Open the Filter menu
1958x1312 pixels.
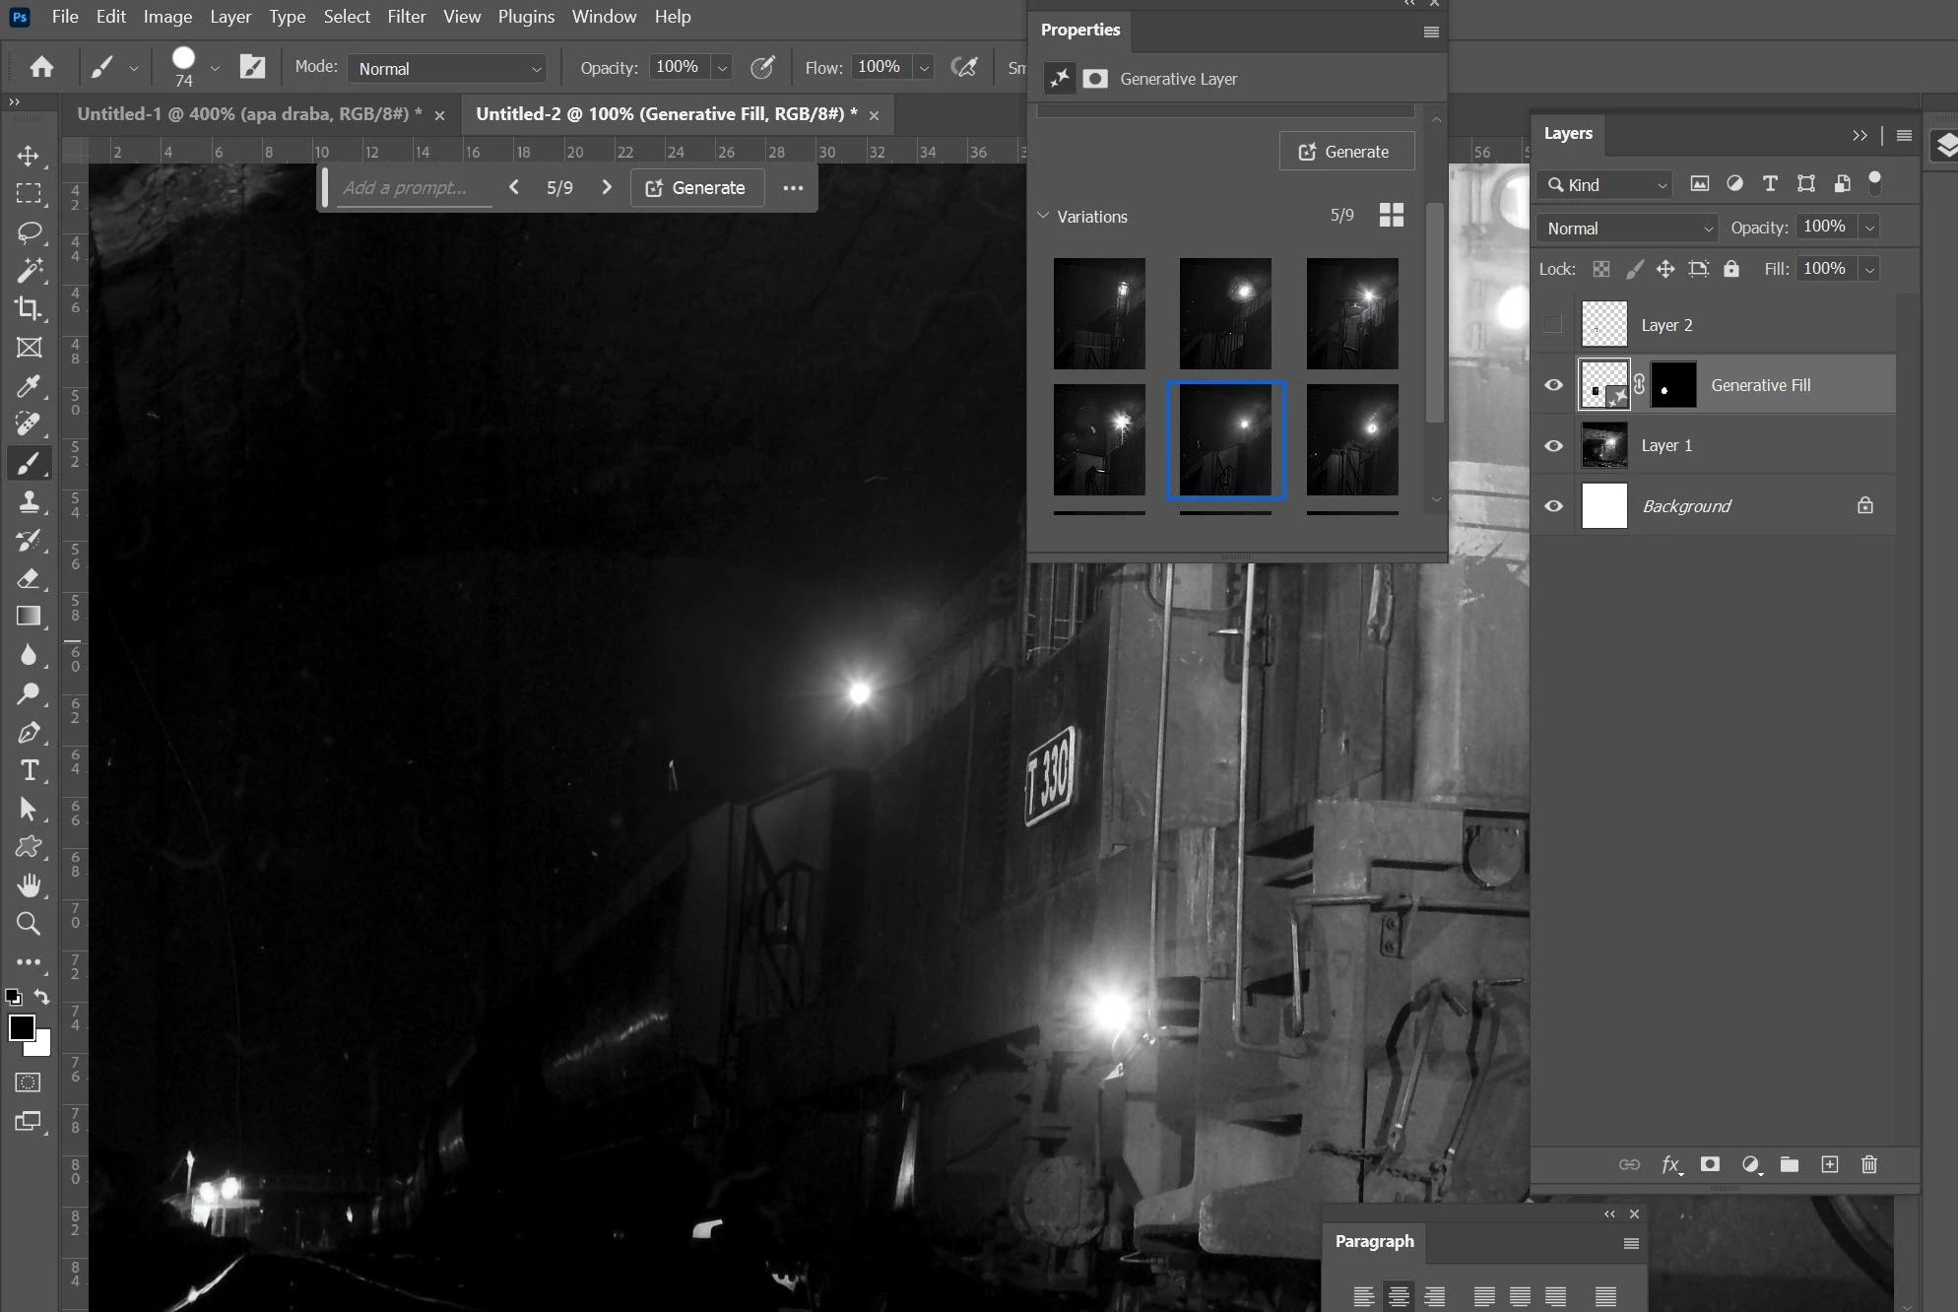(x=406, y=17)
